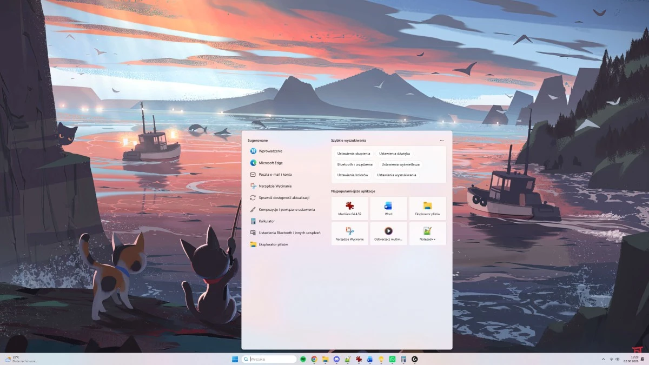
Task: Open WhatsApp from the taskbar
Action: click(392, 359)
